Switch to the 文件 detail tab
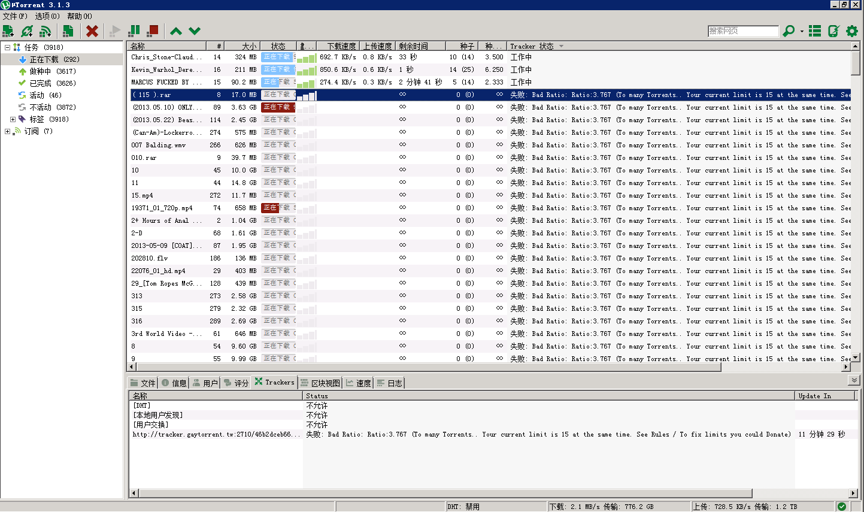The width and height of the screenshot is (864, 512). coord(143,383)
